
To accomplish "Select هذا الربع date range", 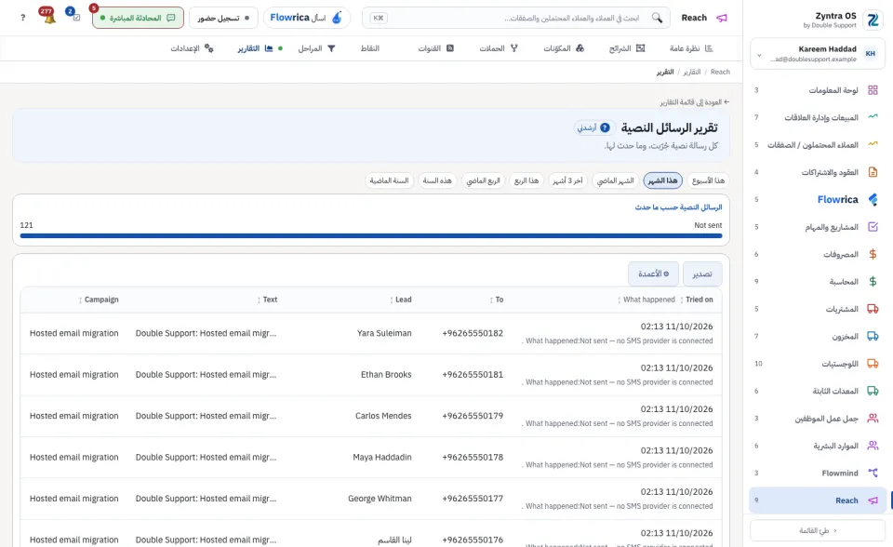I will (526, 180).
